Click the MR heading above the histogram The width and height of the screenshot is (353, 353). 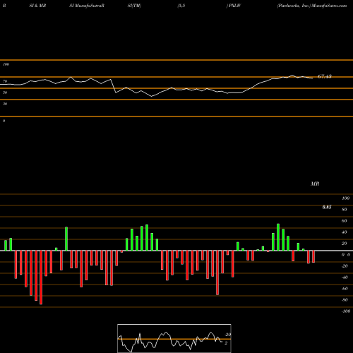click(315, 184)
